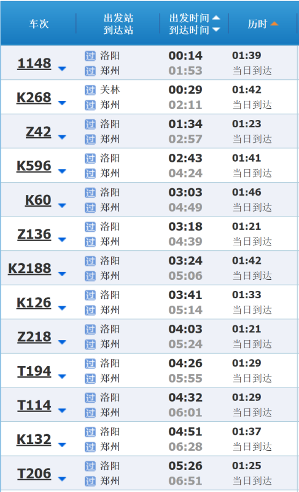The image size is (299, 492).
Task: Click the 车次 column header
Action: click(39, 24)
